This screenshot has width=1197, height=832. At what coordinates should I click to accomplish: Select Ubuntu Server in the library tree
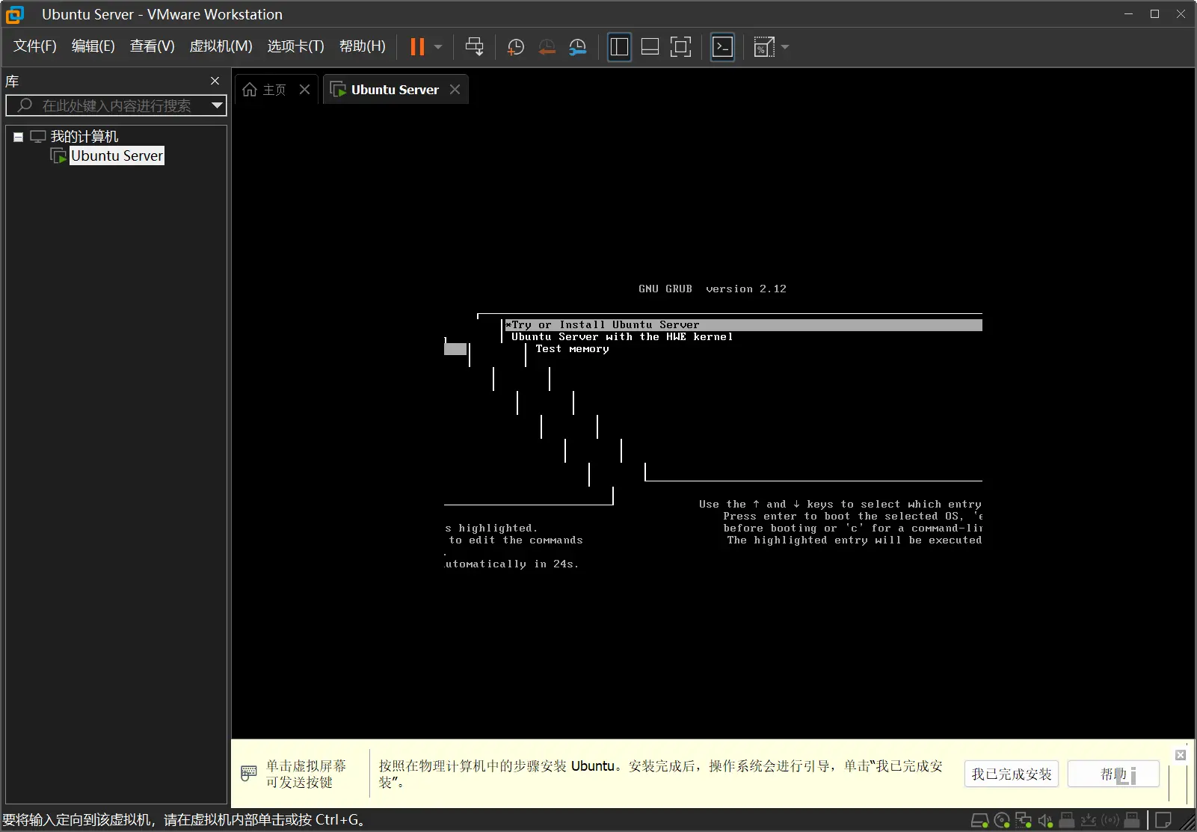pos(117,155)
